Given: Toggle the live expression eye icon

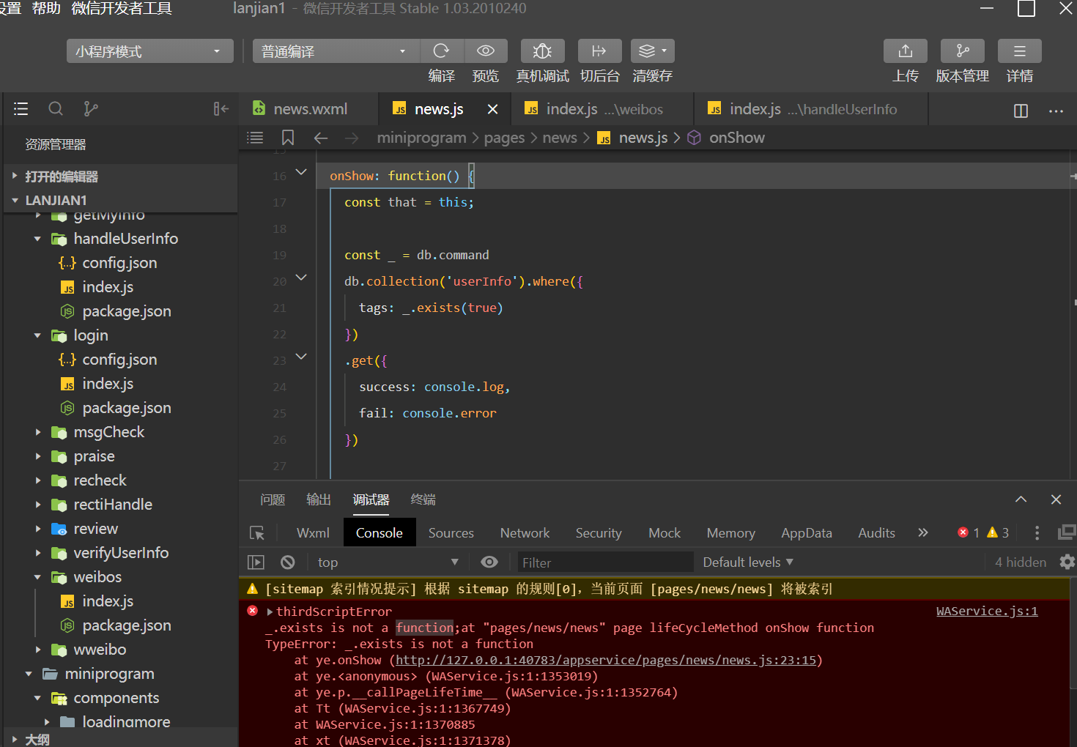Looking at the screenshot, I should [489, 562].
